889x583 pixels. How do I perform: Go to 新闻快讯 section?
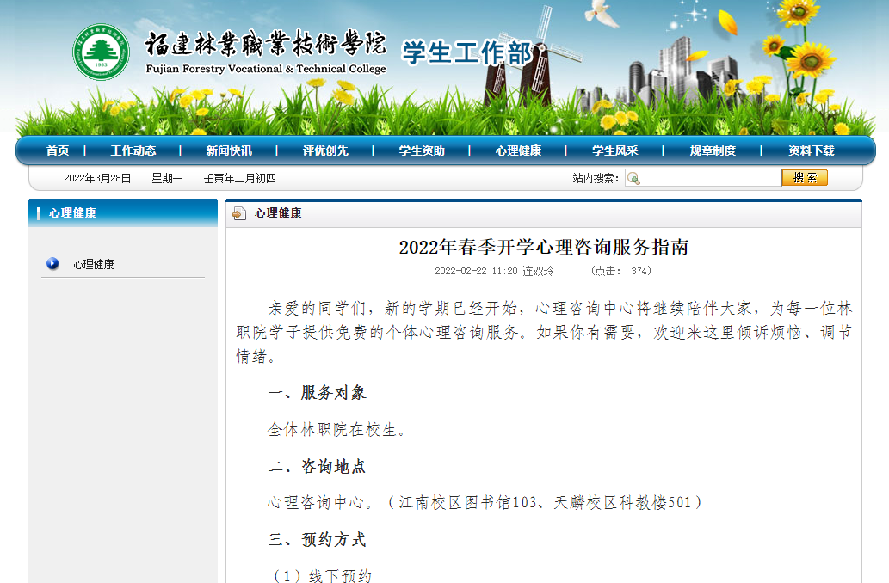(229, 150)
